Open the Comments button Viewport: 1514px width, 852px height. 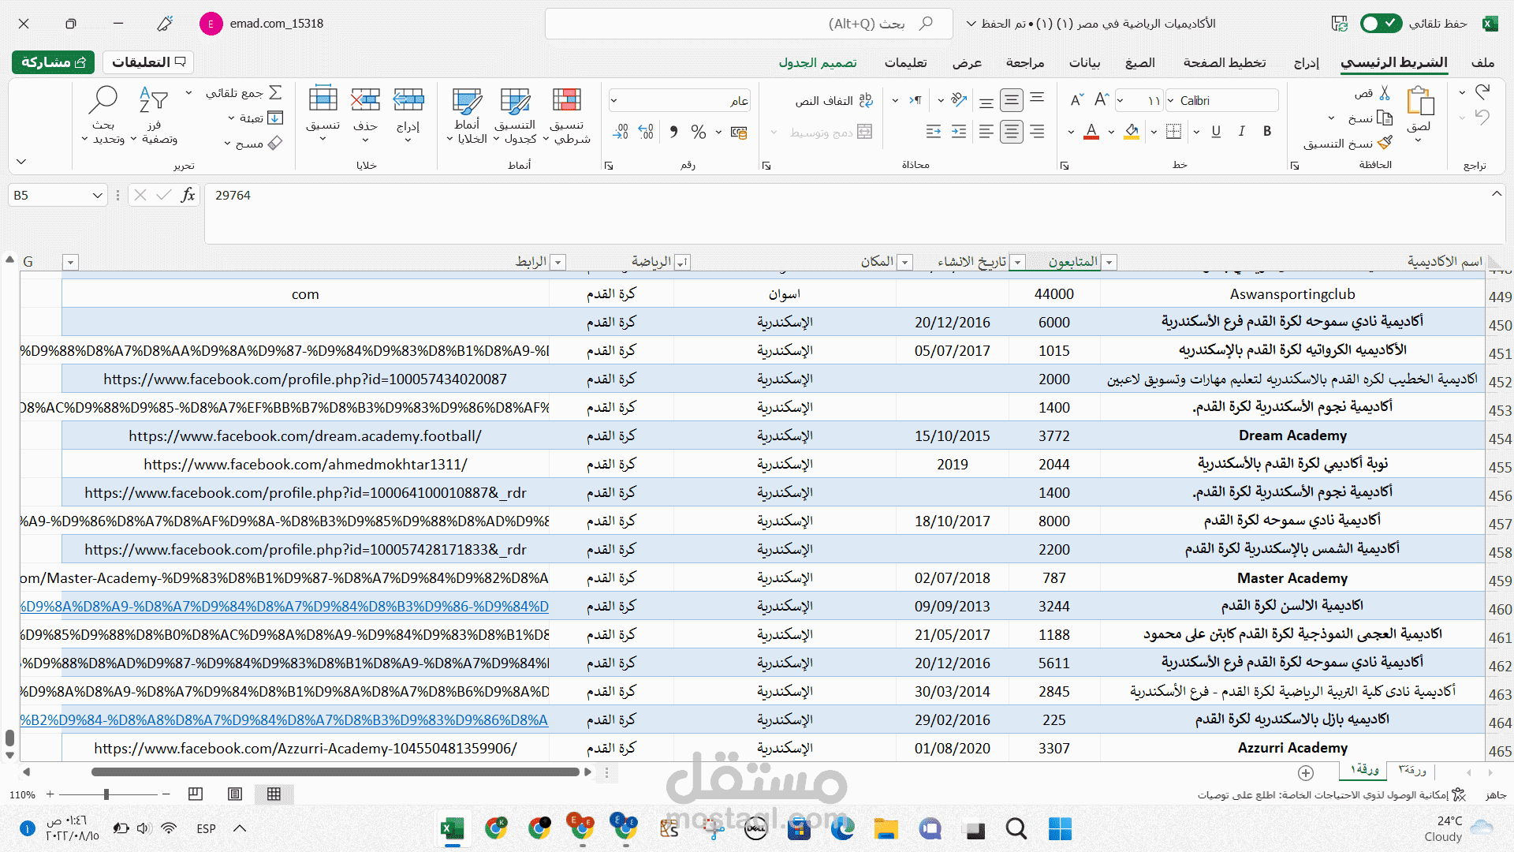(148, 62)
